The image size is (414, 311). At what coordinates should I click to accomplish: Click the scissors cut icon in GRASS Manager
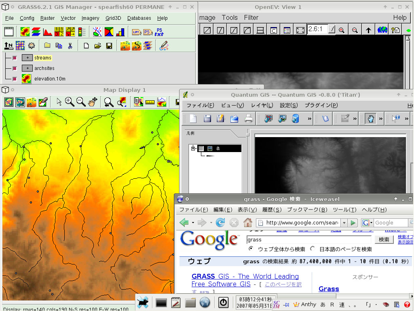[70, 46]
